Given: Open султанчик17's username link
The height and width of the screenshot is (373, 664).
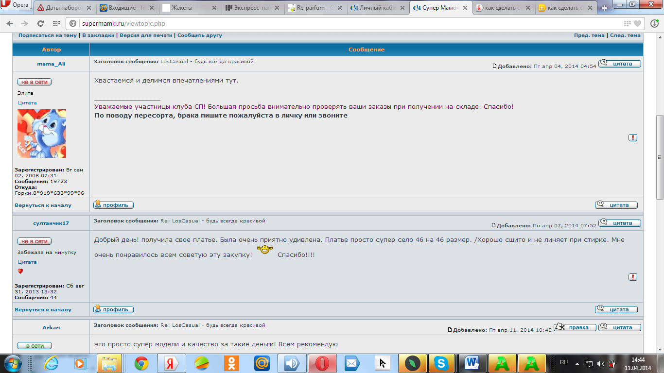Looking at the screenshot, I should pyautogui.click(x=51, y=223).
